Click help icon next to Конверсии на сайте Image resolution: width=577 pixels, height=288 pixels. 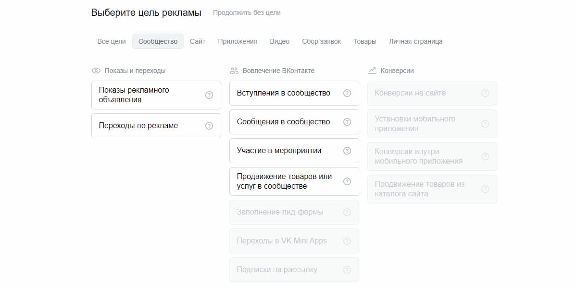pyautogui.click(x=485, y=93)
